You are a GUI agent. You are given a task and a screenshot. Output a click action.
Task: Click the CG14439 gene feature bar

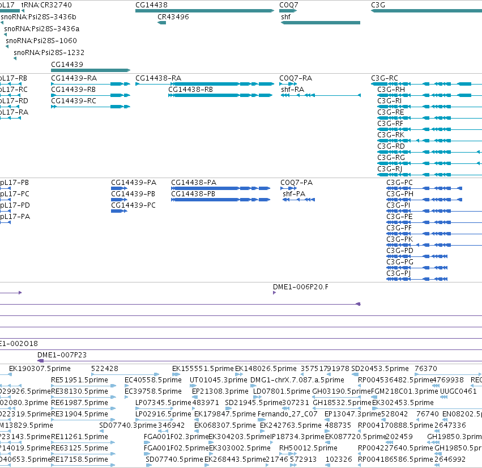tap(91, 70)
